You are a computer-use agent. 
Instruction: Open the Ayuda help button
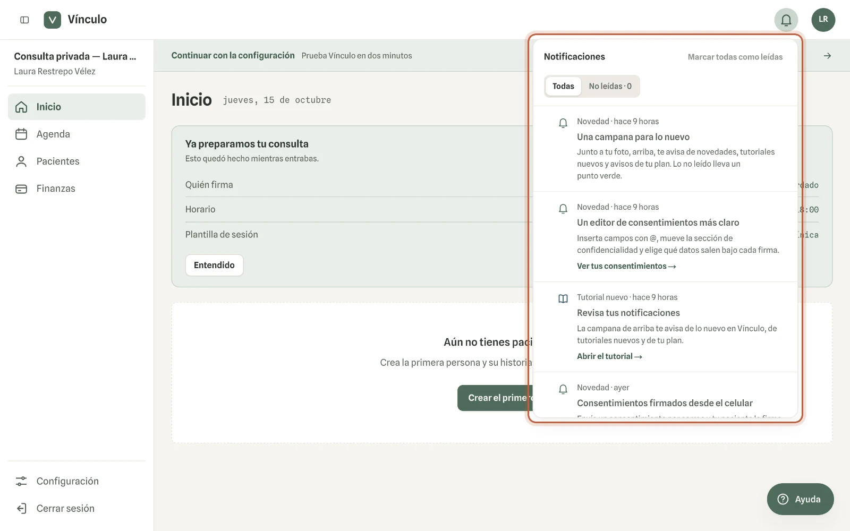[800, 499]
